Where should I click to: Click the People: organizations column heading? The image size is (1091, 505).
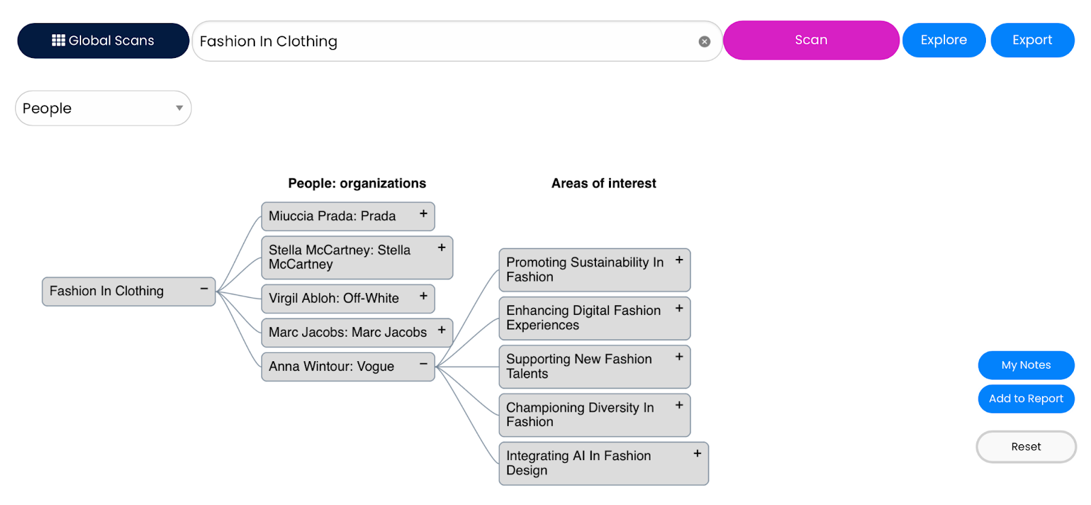coord(357,183)
